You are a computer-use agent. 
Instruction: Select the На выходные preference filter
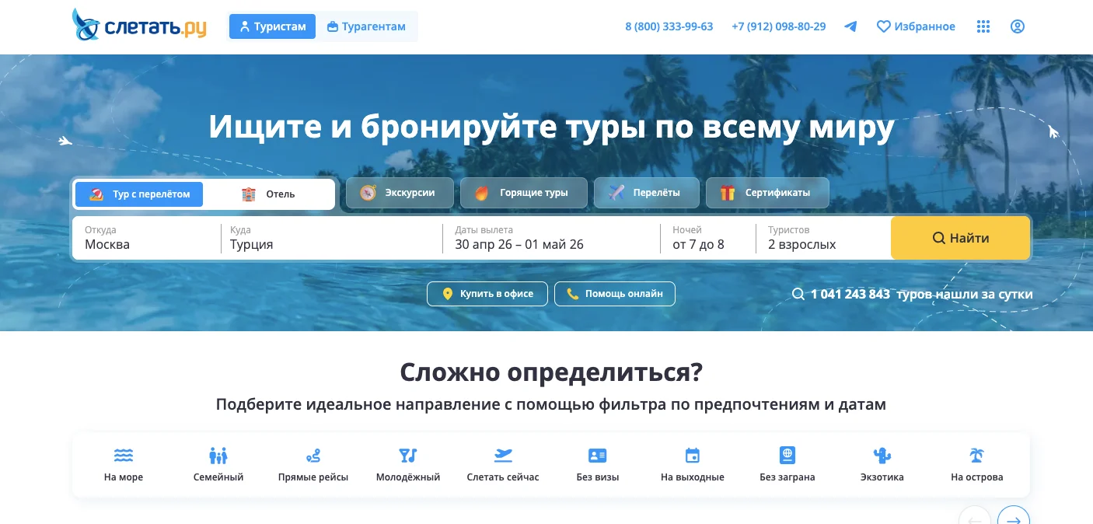692,463
